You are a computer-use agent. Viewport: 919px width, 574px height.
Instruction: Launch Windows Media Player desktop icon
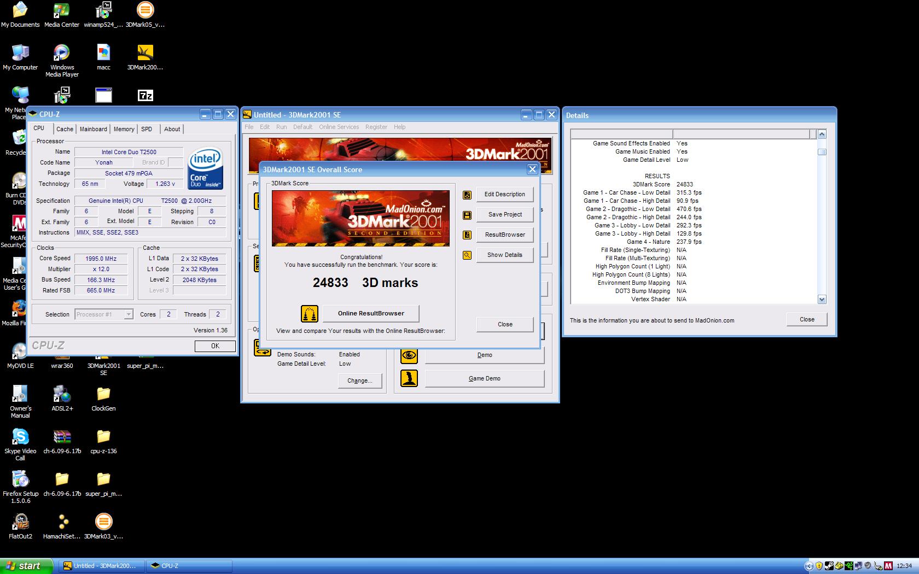pos(62,61)
